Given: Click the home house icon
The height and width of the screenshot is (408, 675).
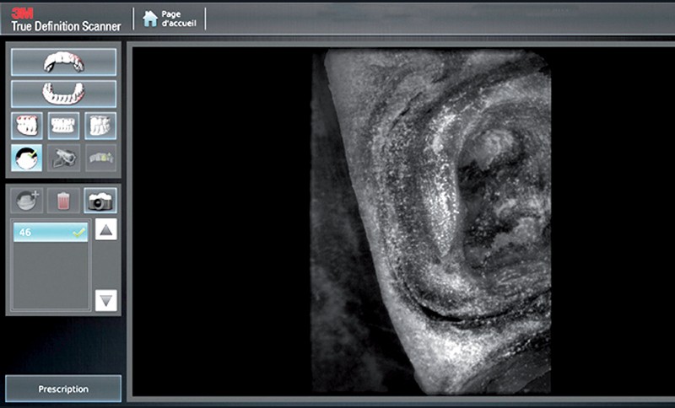Looking at the screenshot, I should 150,19.
